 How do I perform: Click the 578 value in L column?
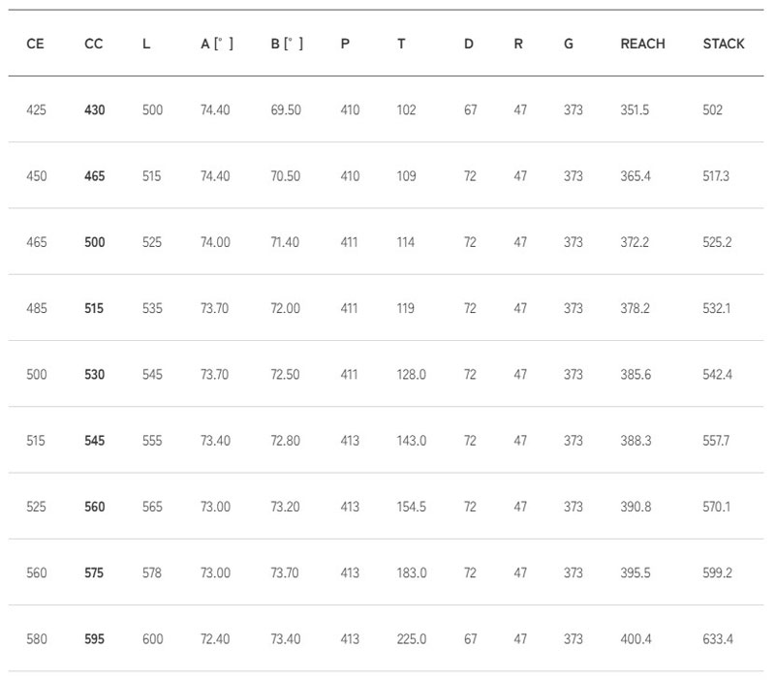152,573
